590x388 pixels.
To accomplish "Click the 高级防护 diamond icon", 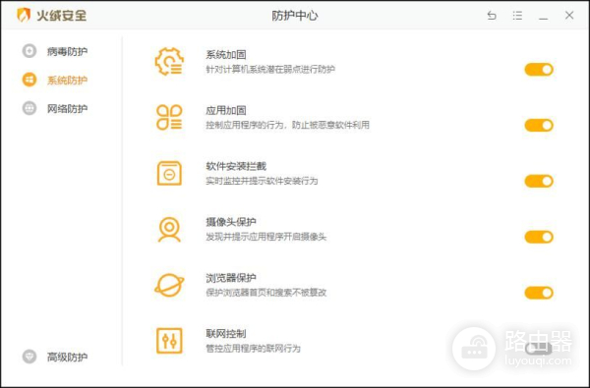I will coord(29,357).
